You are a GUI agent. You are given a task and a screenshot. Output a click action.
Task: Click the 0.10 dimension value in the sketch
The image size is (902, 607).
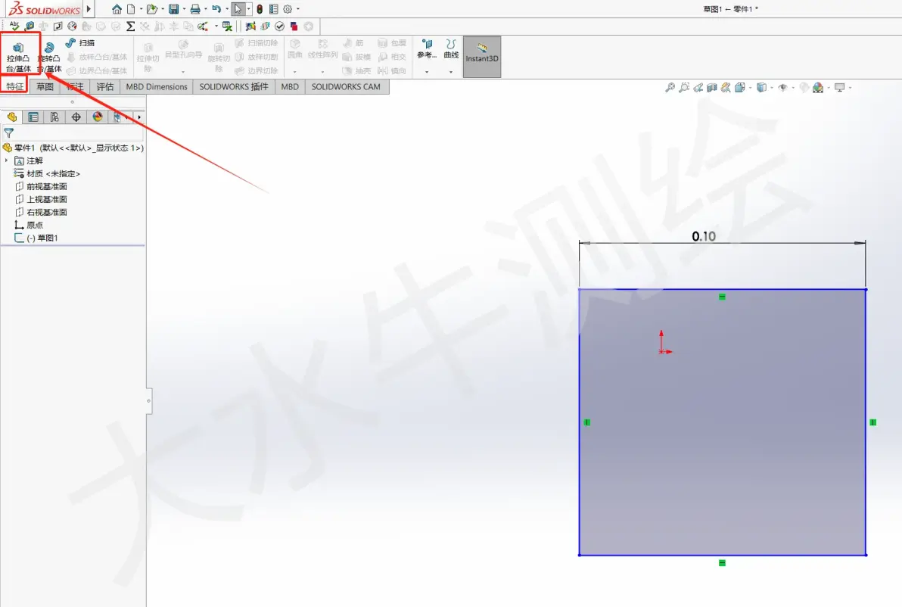click(x=704, y=236)
